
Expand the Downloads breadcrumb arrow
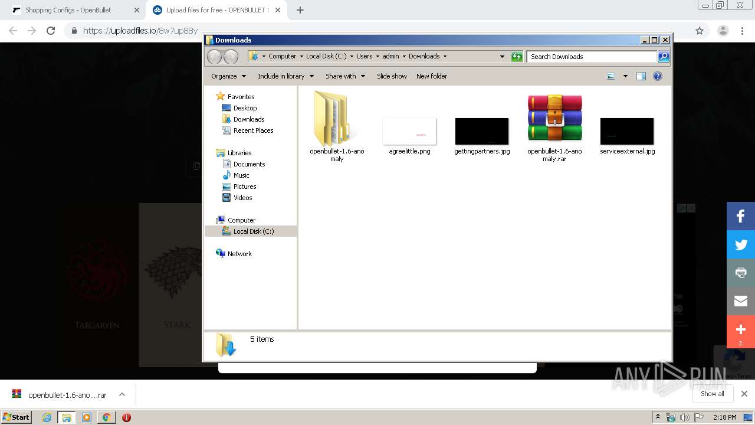pyautogui.click(x=445, y=56)
